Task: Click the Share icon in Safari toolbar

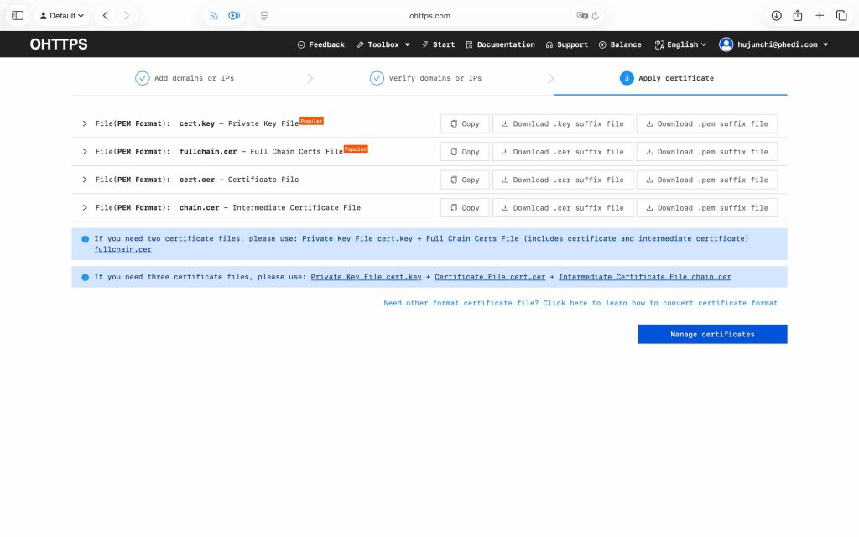Action: click(798, 15)
